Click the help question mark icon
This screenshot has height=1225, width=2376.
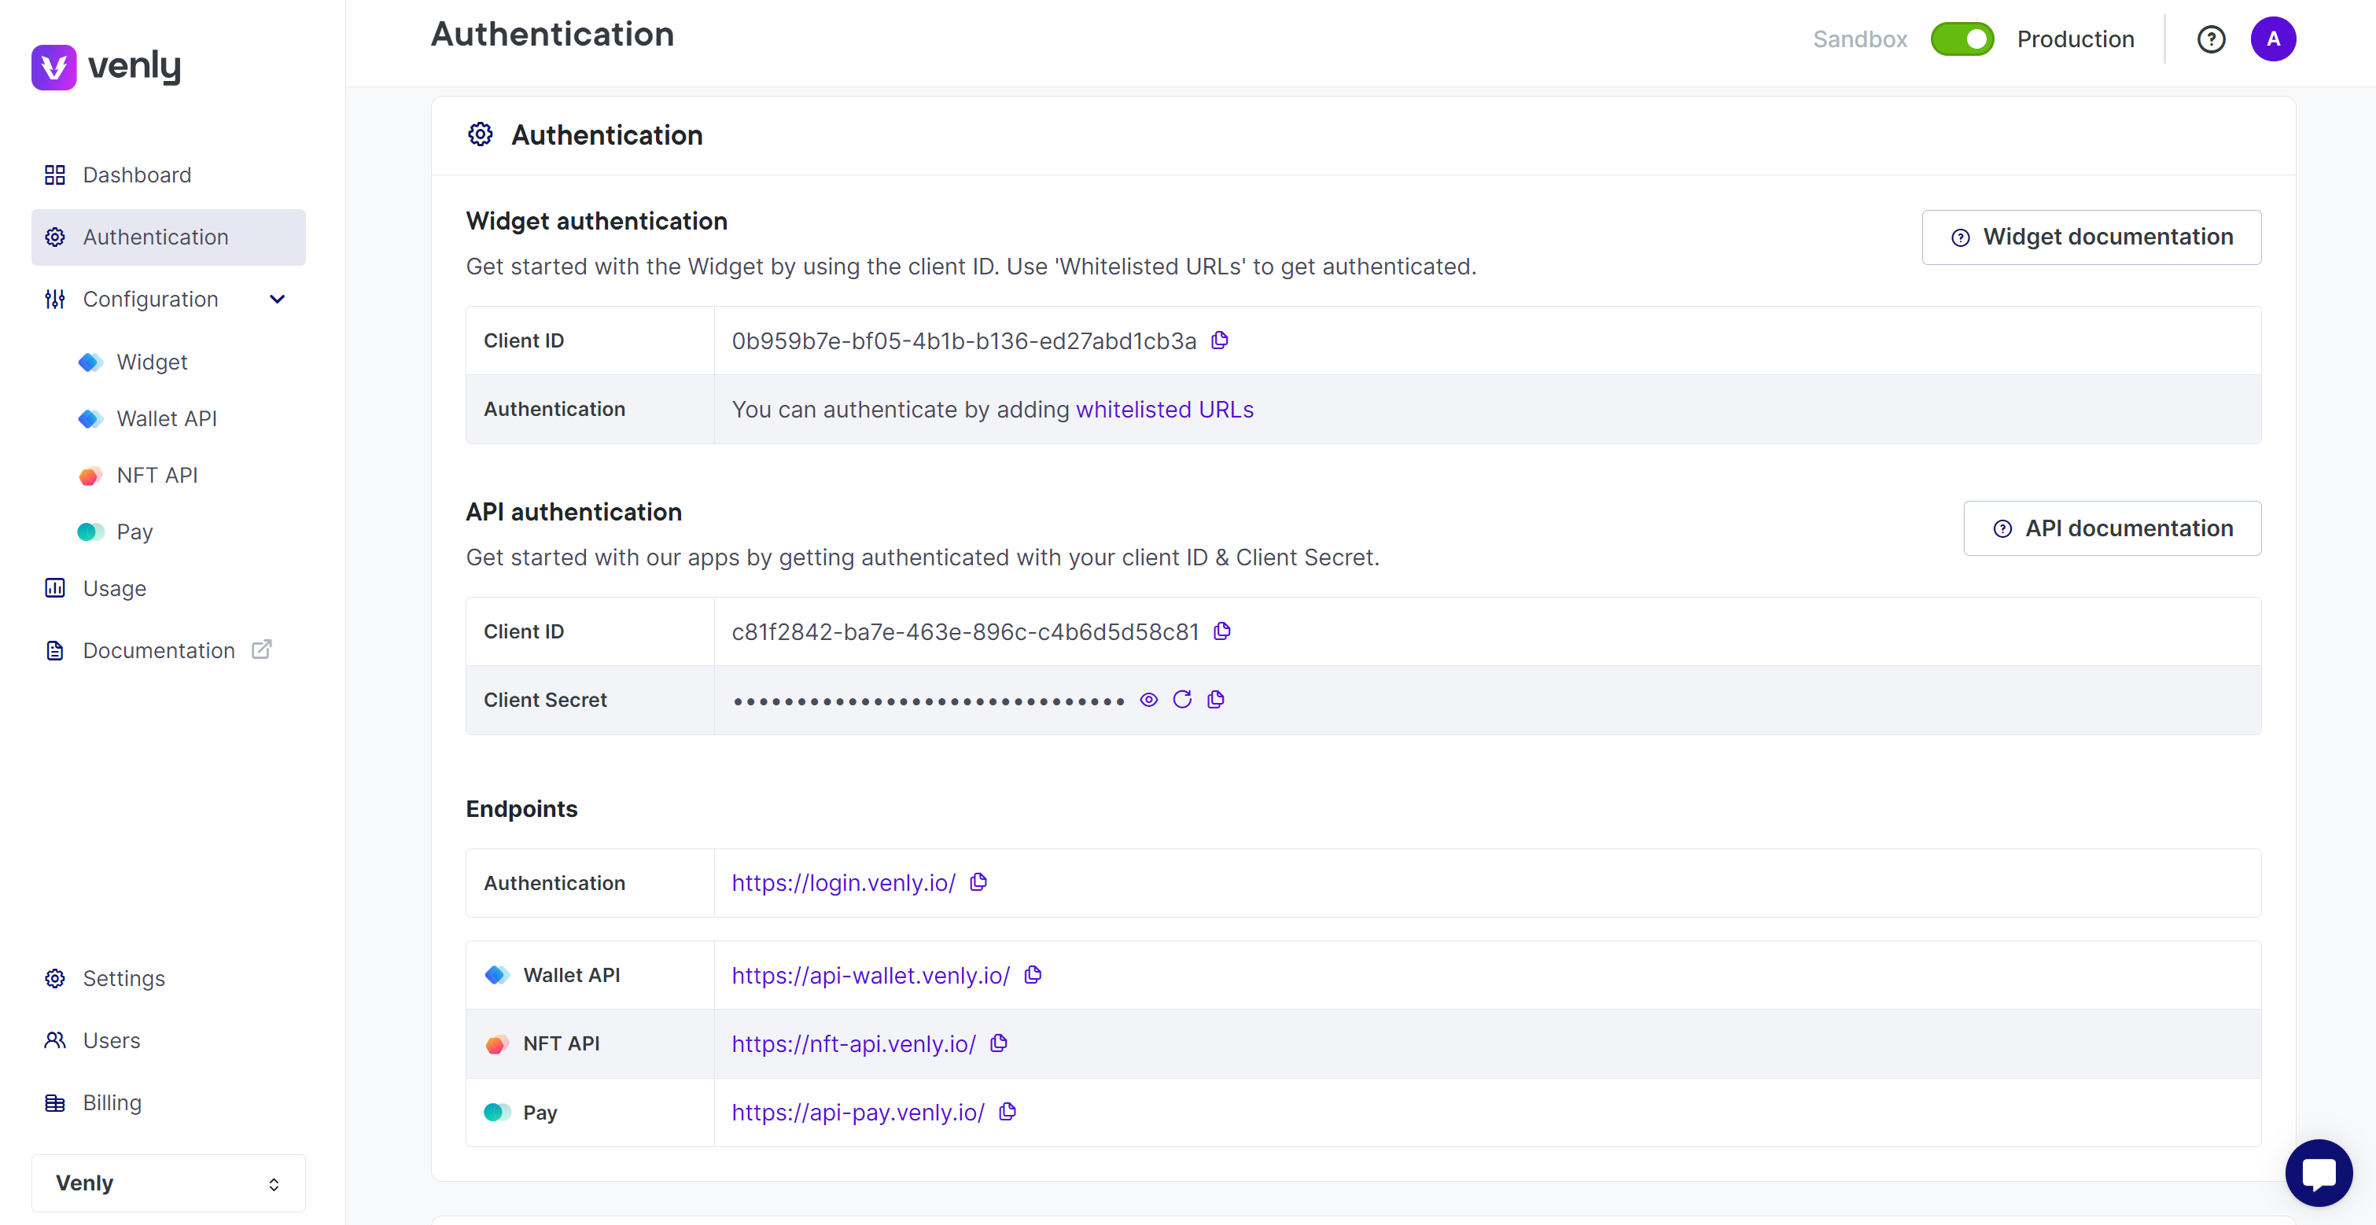(x=2211, y=39)
